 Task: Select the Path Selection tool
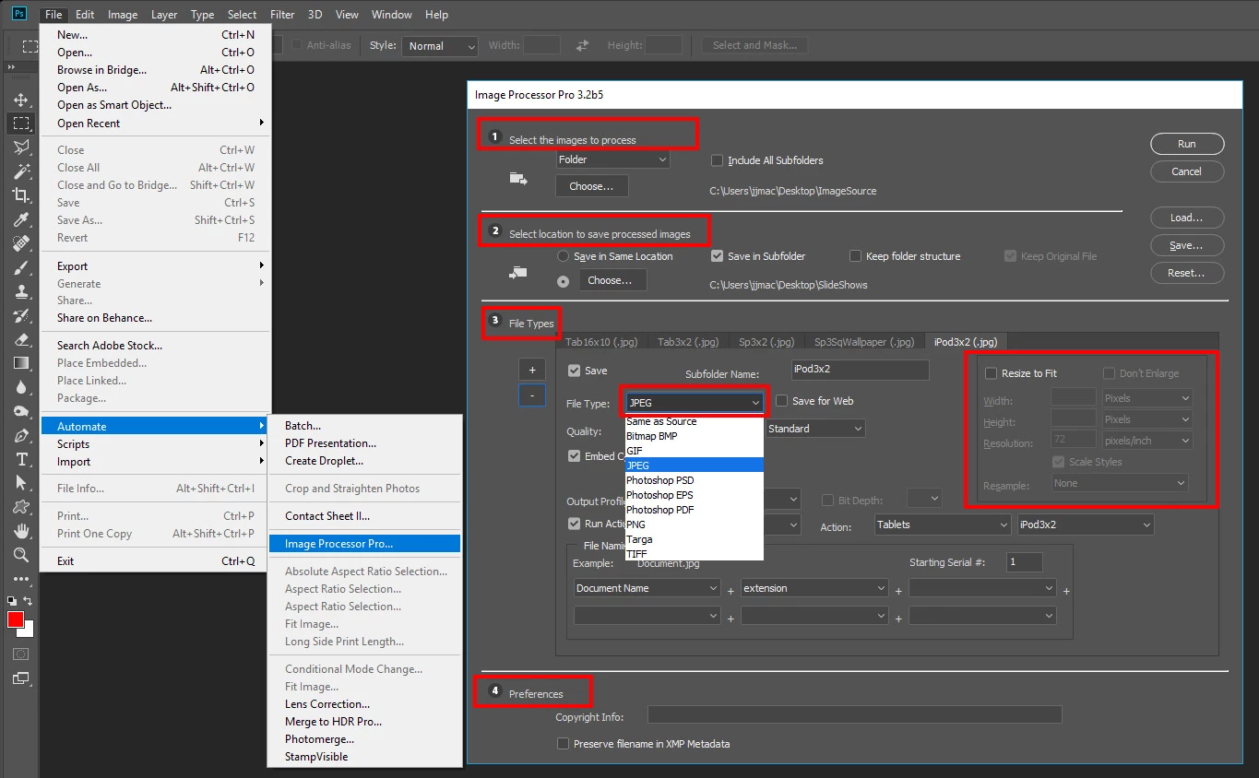(20, 483)
